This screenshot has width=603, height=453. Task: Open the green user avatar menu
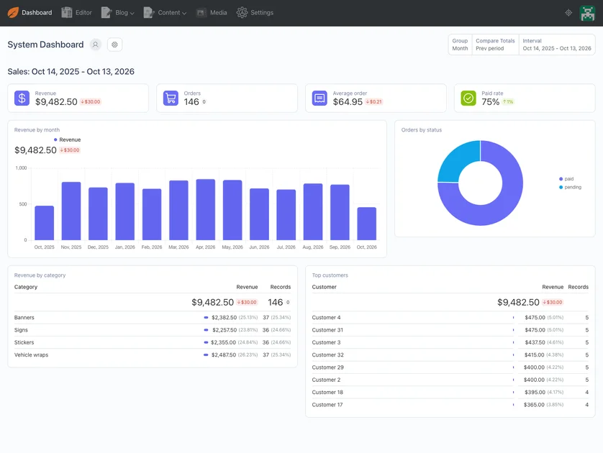pos(587,13)
